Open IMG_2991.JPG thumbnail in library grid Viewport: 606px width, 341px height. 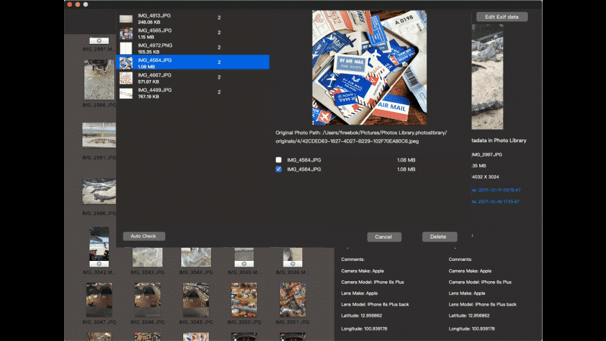(99, 135)
